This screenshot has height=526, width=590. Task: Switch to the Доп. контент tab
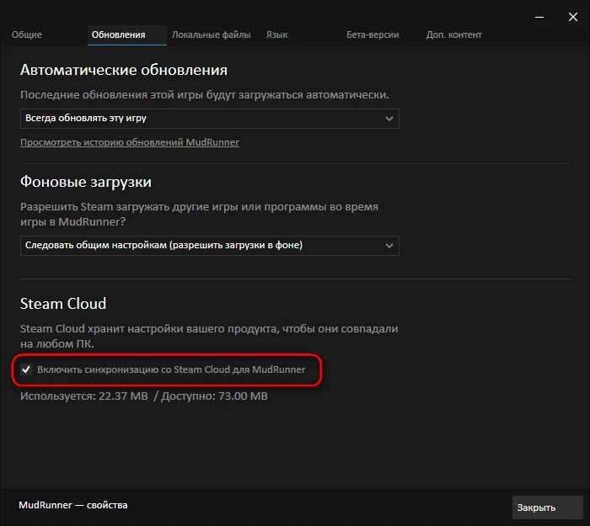[x=453, y=35]
